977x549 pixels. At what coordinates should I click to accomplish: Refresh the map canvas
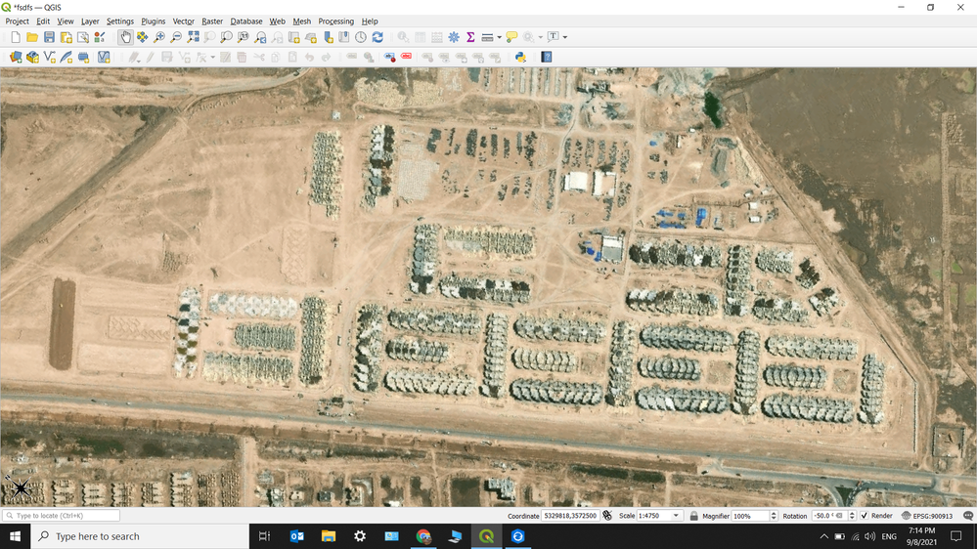[x=377, y=37]
